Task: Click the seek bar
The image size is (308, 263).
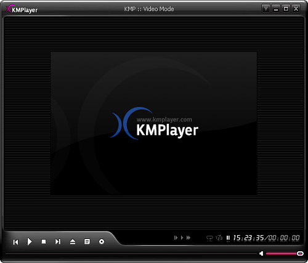Action: click(131, 254)
